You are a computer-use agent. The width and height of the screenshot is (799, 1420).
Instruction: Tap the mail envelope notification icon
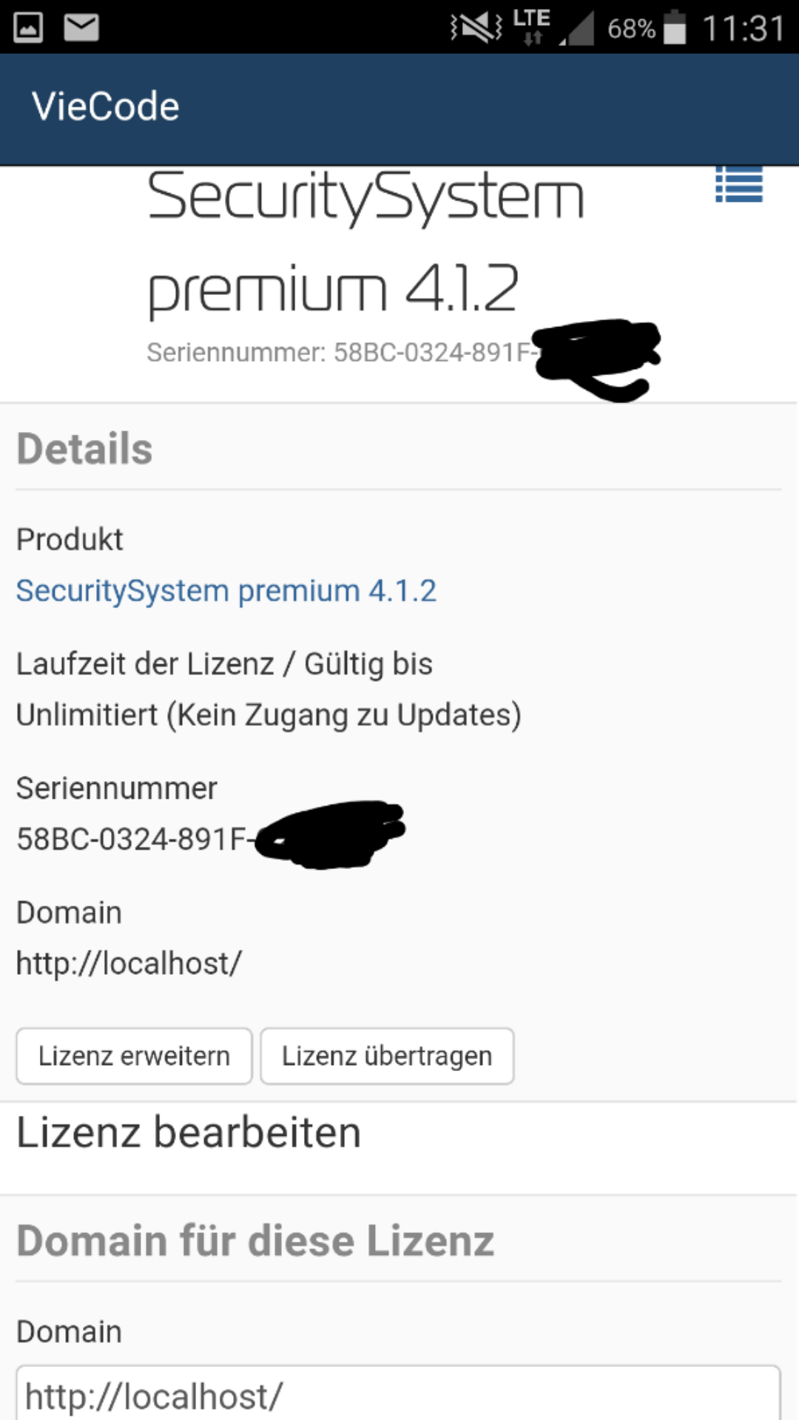tap(81, 28)
